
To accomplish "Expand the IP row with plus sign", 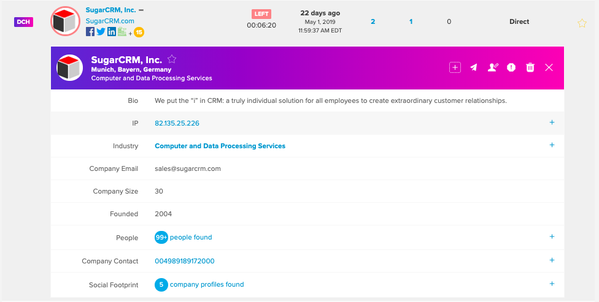I will (552, 123).
